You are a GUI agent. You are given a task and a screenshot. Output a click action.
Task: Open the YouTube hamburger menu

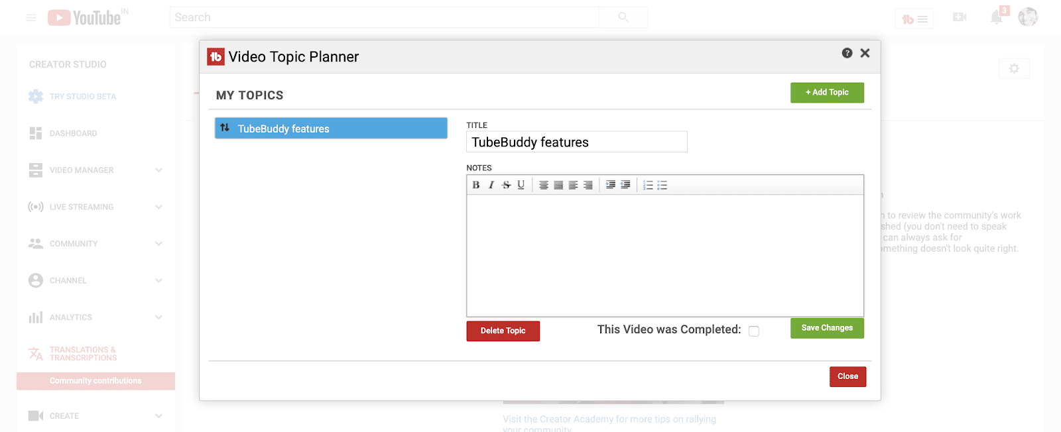click(31, 17)
